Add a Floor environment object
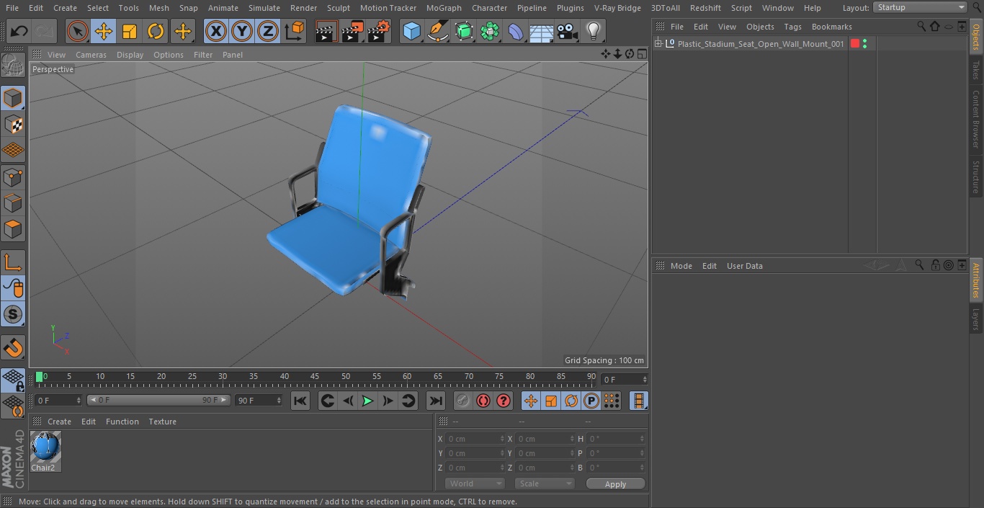This screenshot has height=508, width=984. pyautogui.click(x=542, y=31)
